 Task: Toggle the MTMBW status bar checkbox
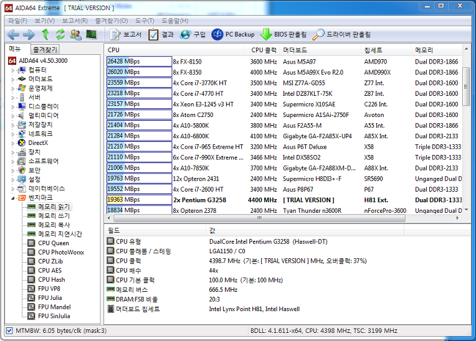point(9,330)
